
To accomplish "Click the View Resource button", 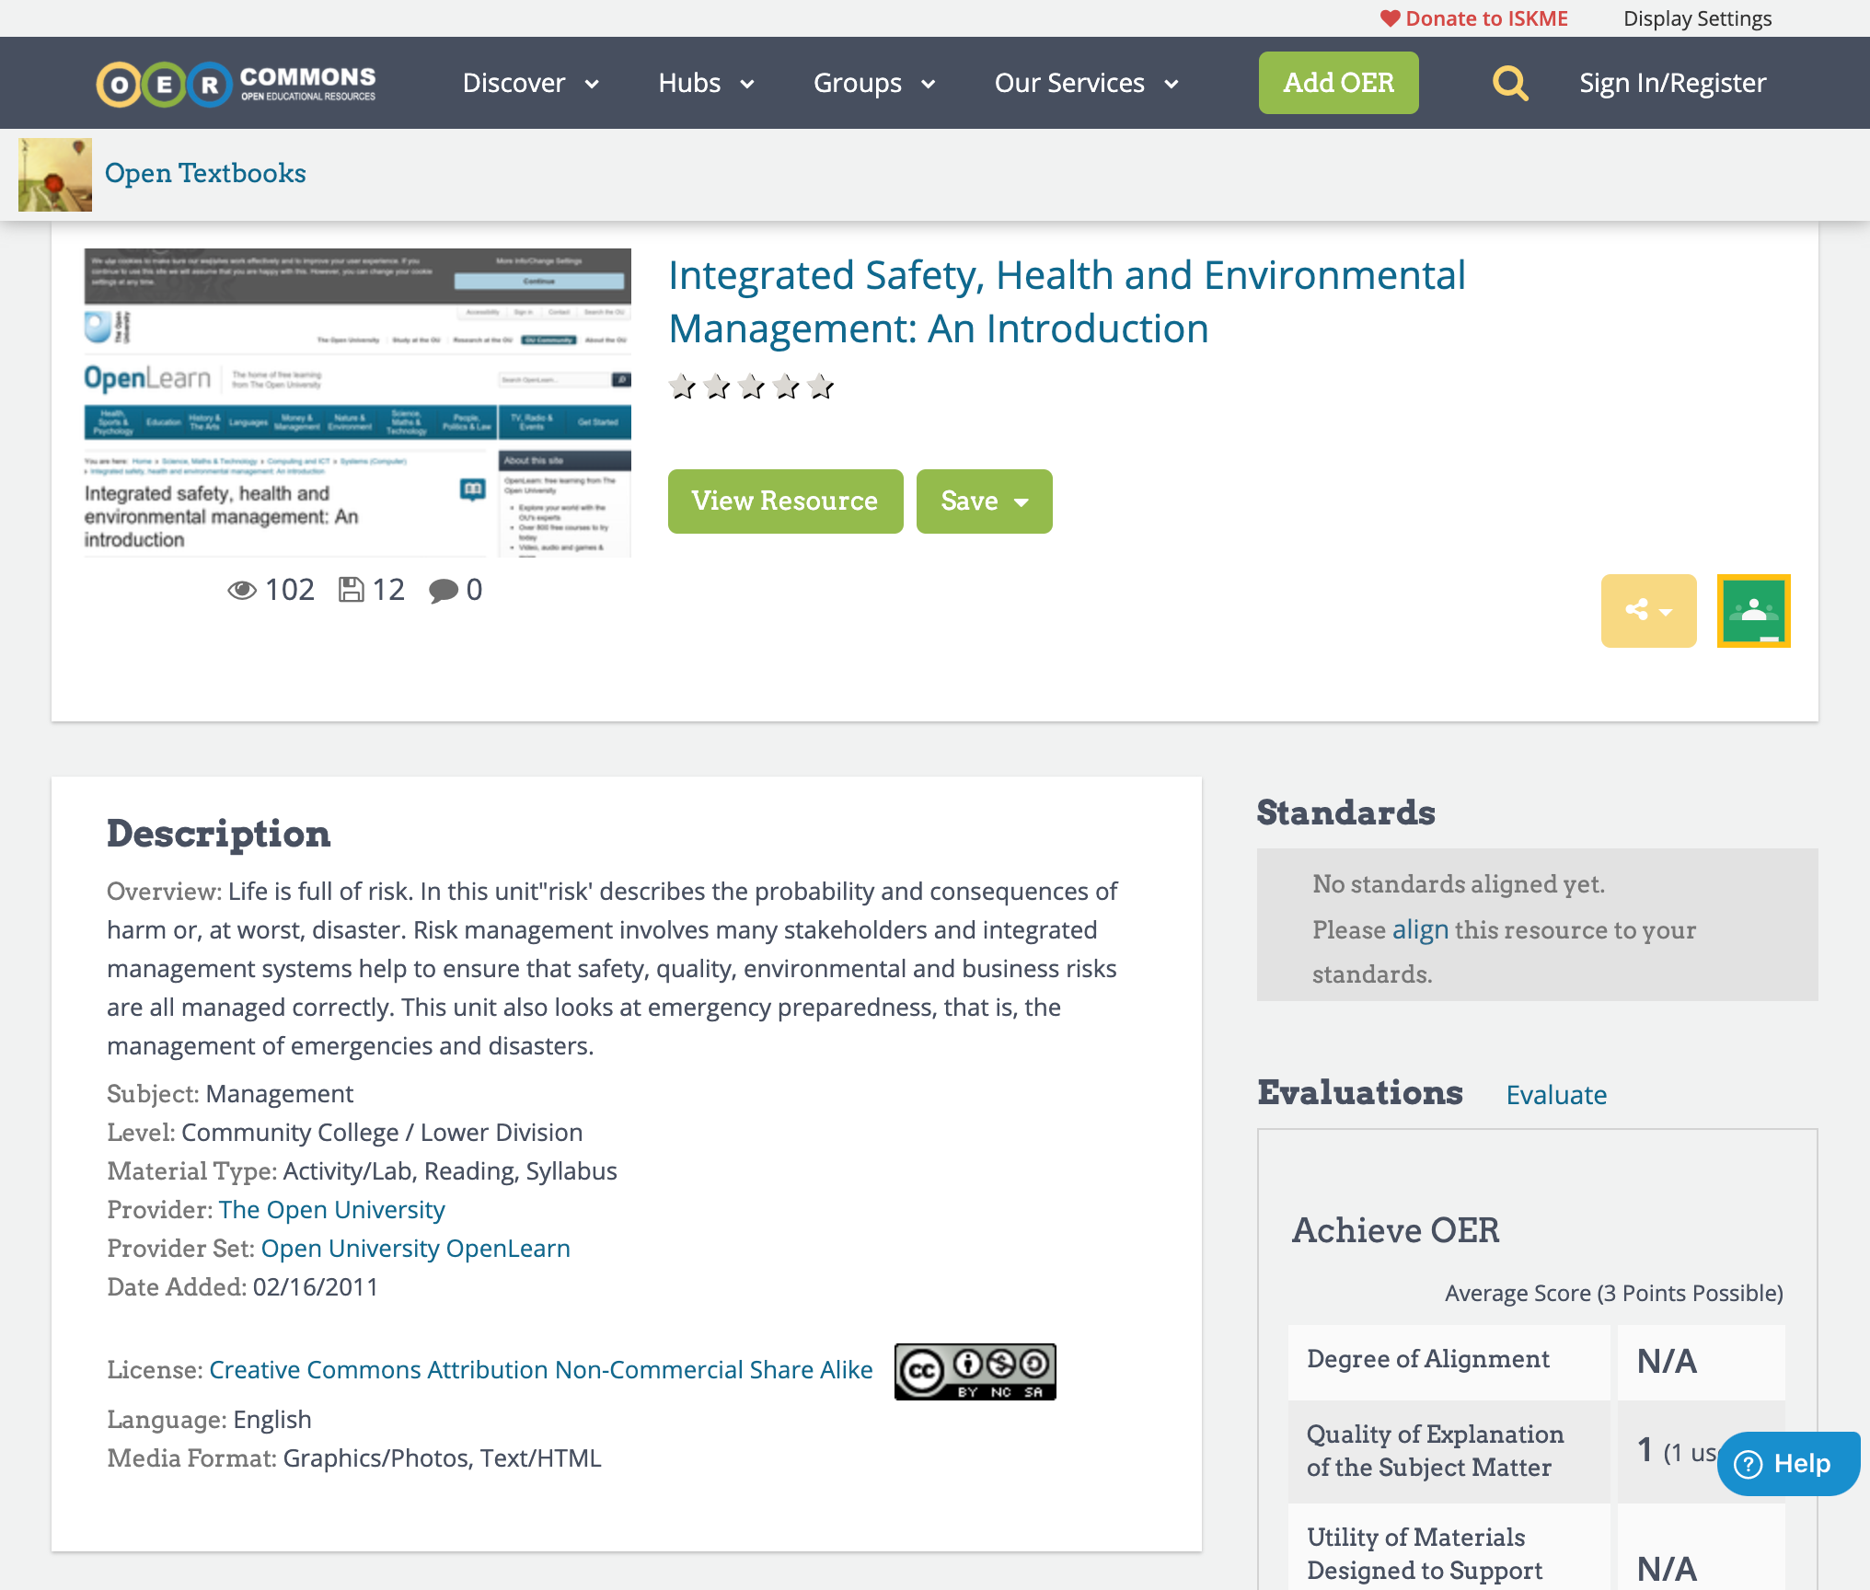I will click(785, 501).
